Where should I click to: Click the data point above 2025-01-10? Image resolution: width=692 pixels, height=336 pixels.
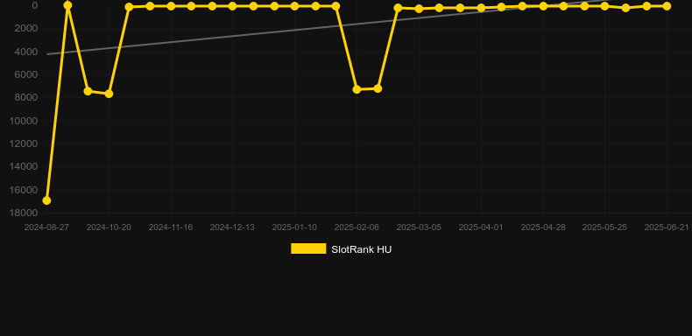295,6
